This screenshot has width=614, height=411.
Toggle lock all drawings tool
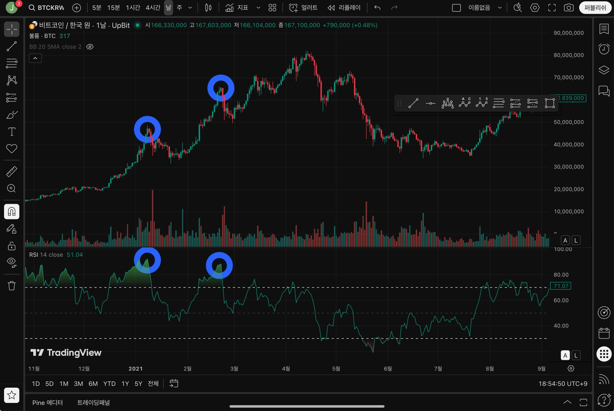12,246
